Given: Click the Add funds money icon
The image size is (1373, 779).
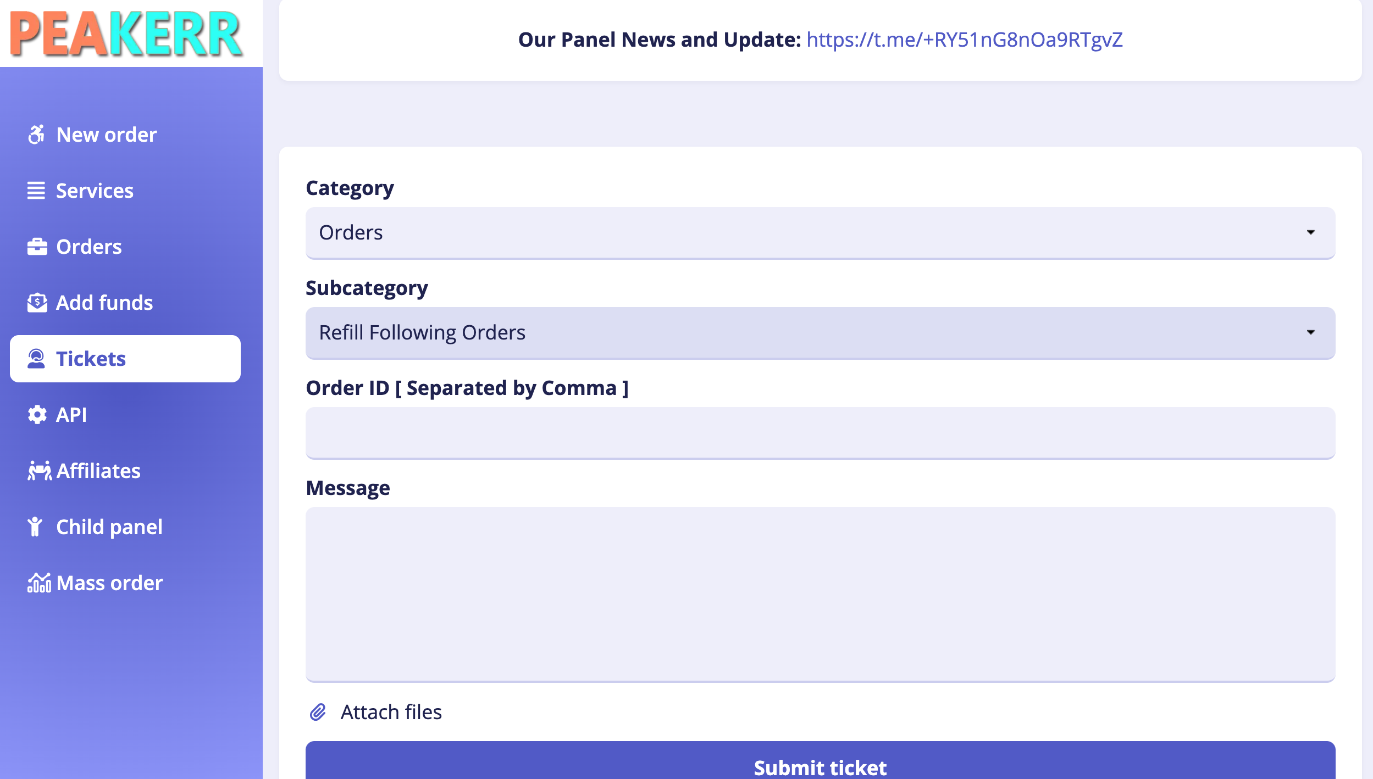Looking at the screenshot, I should [37, 303].
